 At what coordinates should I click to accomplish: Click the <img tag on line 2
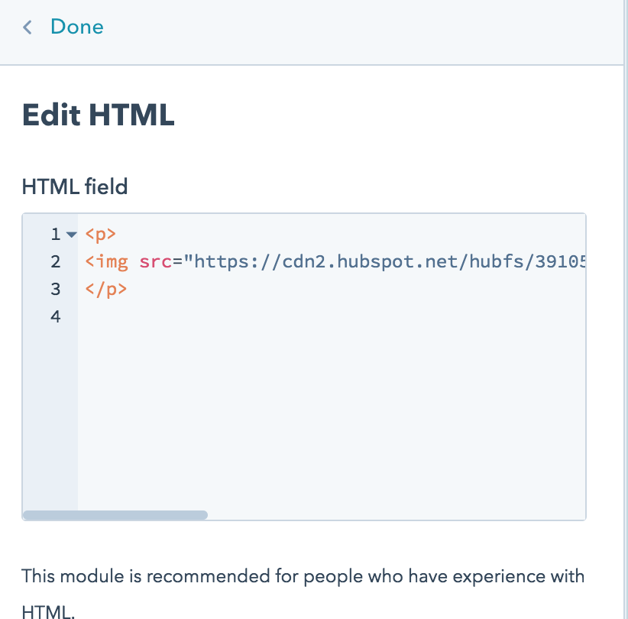(105, 262)
